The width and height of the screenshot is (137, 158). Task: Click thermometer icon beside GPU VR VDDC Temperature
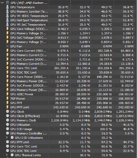7,16
